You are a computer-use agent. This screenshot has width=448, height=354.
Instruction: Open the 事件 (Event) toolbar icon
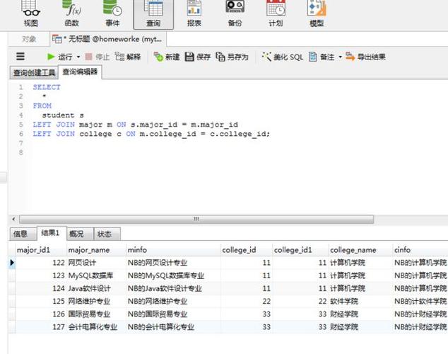[112, 13]
